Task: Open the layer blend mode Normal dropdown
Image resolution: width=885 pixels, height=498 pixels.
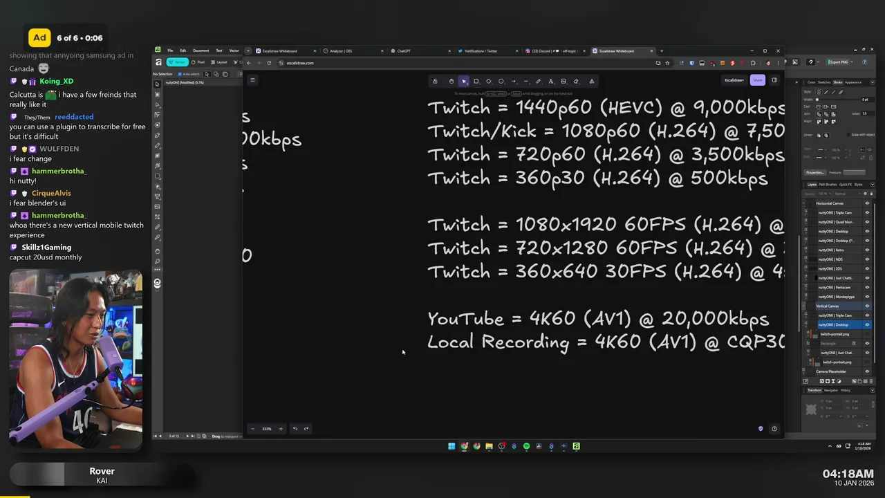Action: [x=847, y=194]
